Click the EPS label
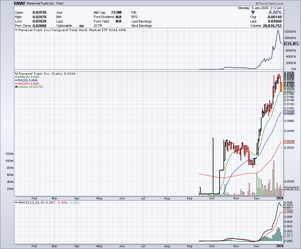This screenshot has height=249, width=301. coord(135,17)
